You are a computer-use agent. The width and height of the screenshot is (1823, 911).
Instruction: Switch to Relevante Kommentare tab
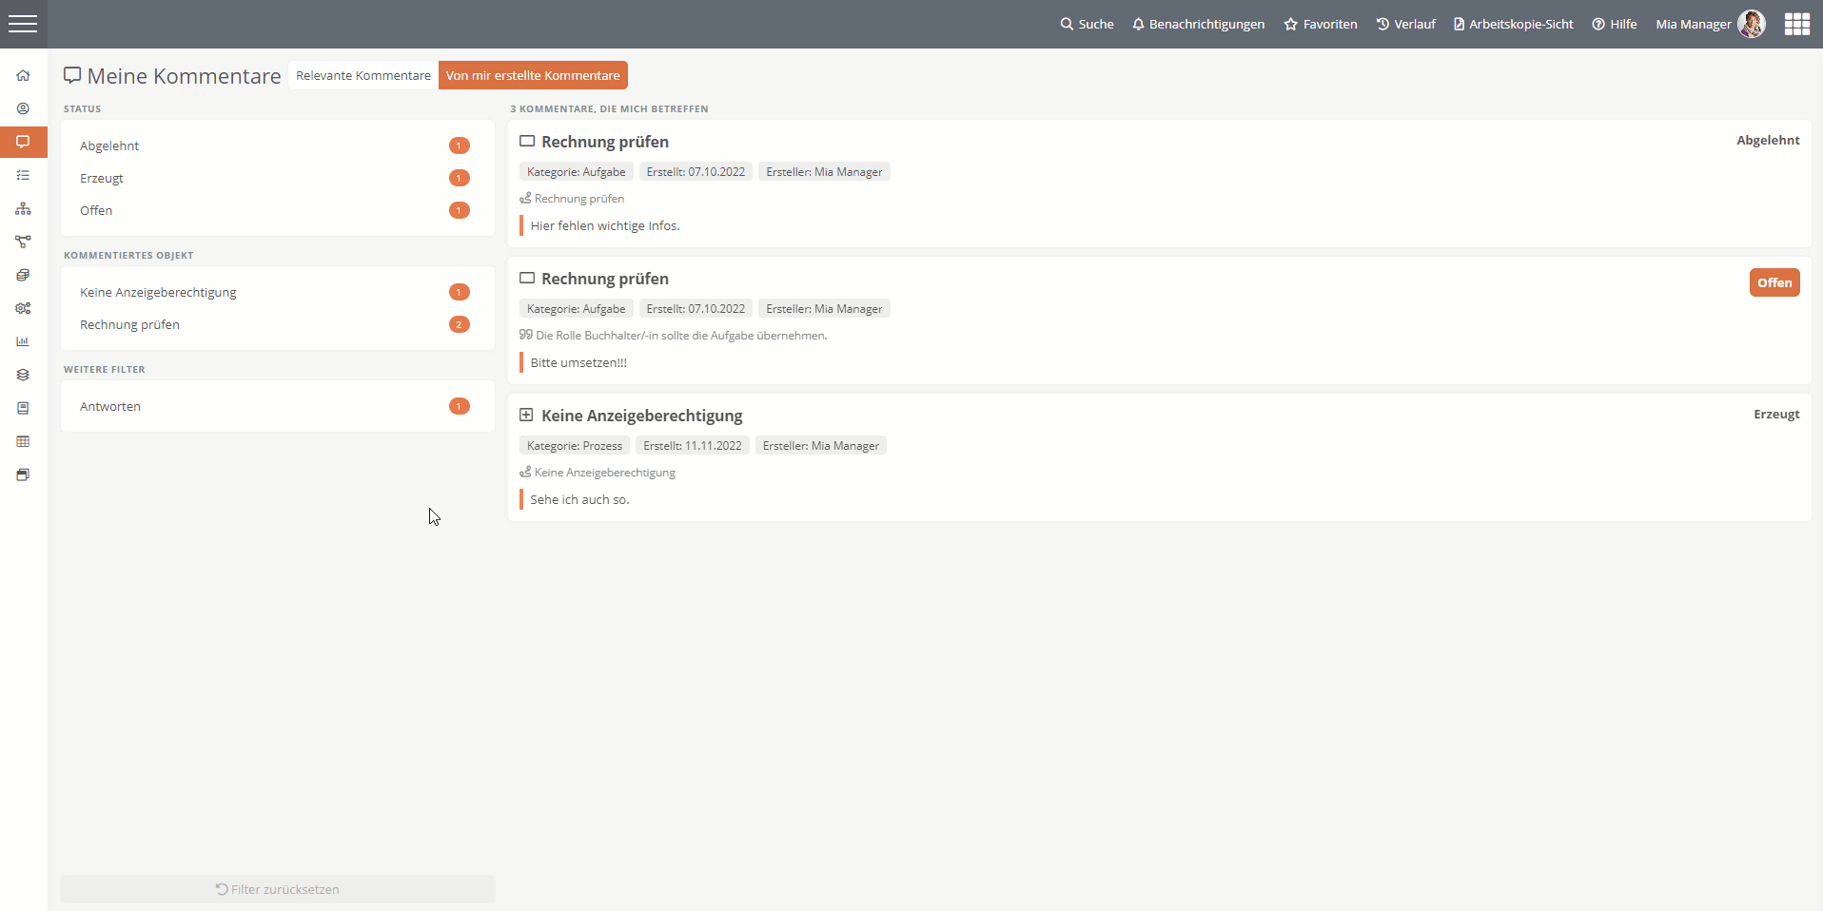363,75
